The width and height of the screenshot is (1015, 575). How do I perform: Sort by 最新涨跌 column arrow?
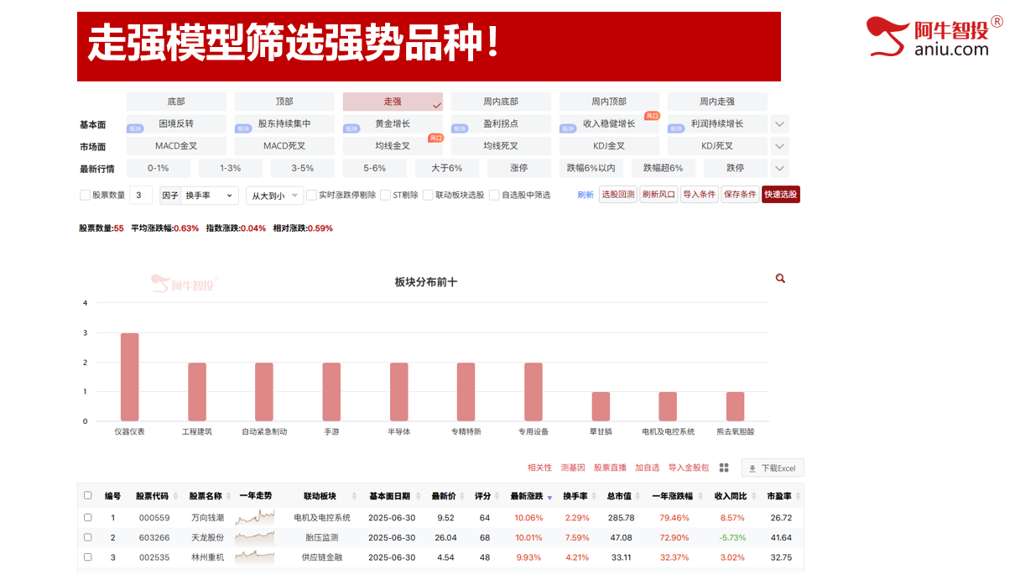pyautogui.click(x=549, y=498)
